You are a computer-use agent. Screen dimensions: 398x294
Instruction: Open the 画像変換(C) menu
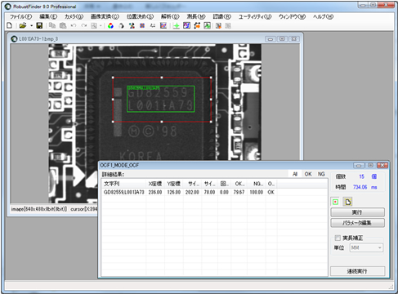point(105,16)
